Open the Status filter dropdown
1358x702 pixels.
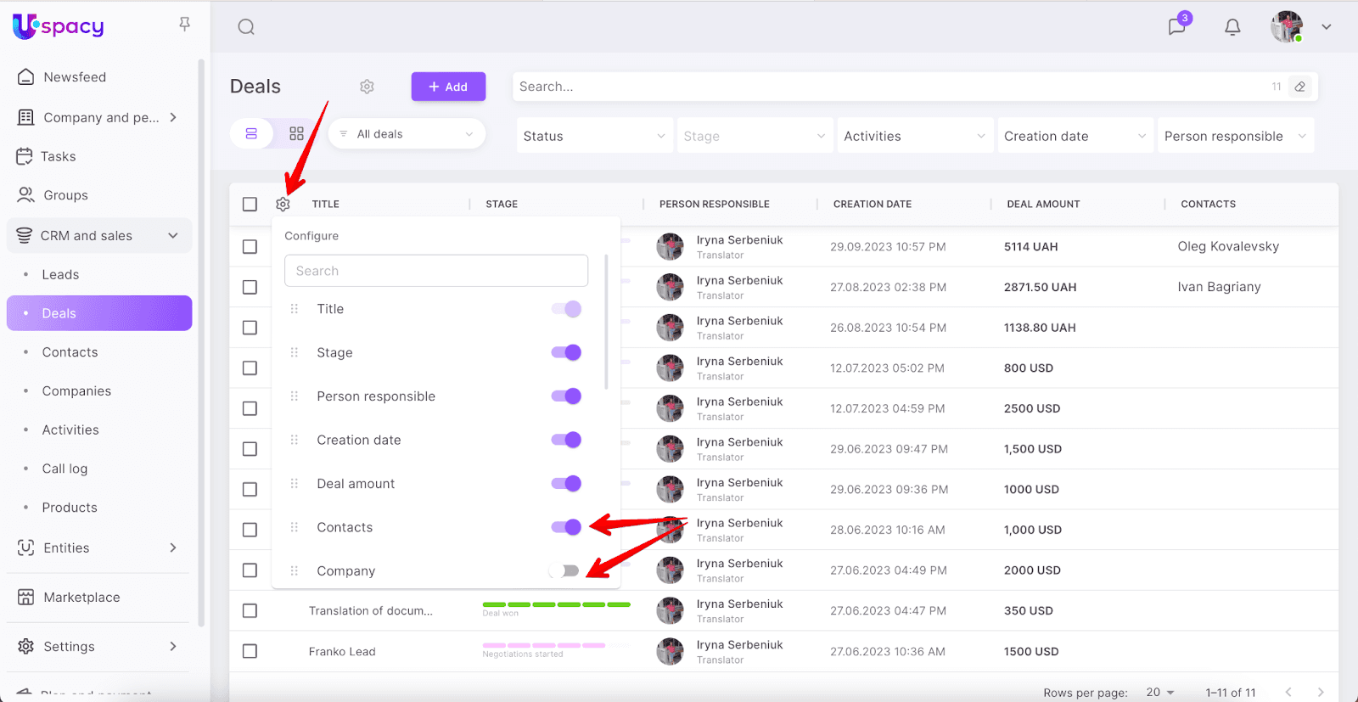593,136
